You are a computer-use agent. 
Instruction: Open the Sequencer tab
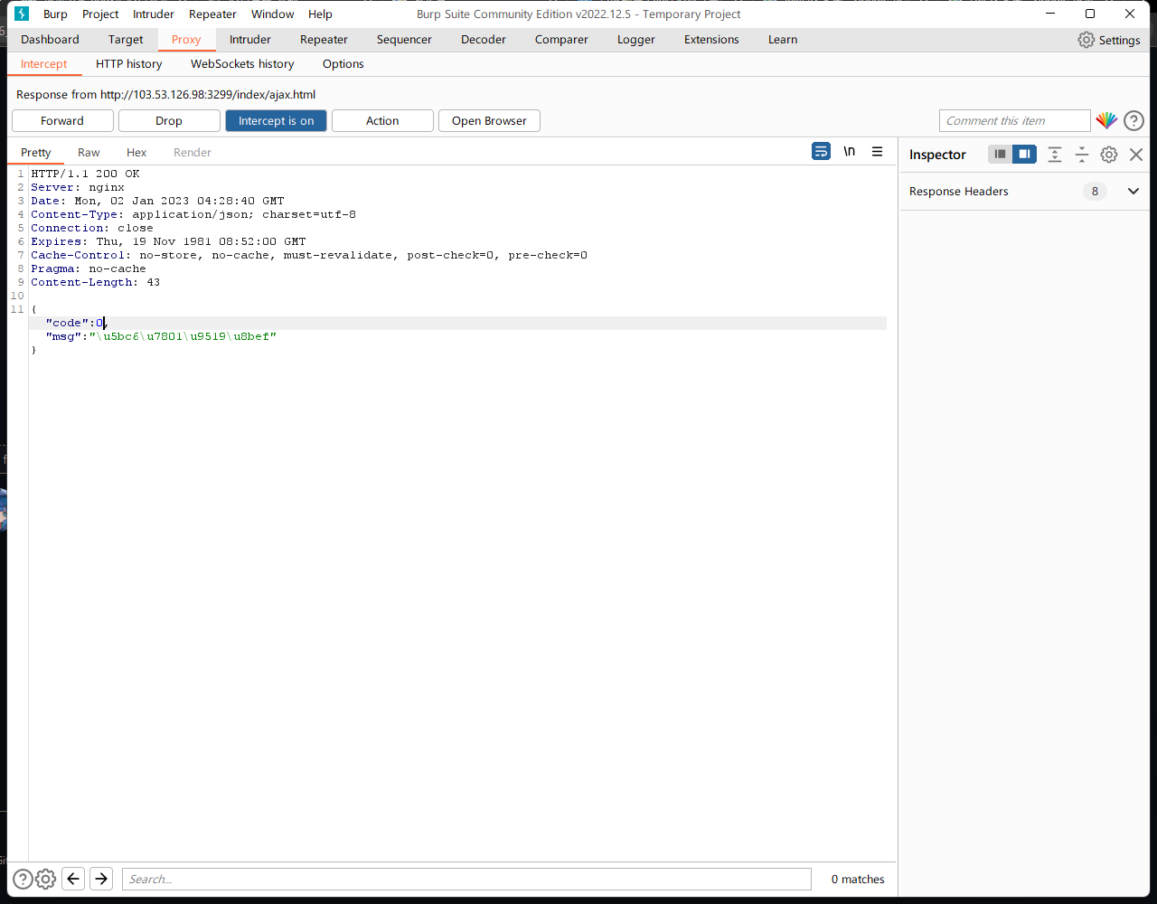tap(404, 40)
